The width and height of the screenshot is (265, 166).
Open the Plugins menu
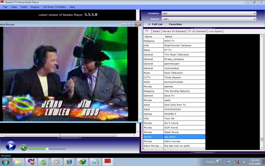click(x=35, y=7)
